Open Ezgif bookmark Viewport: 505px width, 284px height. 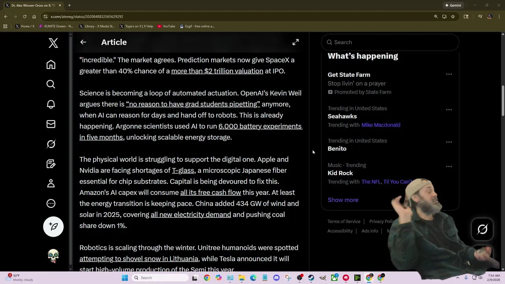coord(197,26)
